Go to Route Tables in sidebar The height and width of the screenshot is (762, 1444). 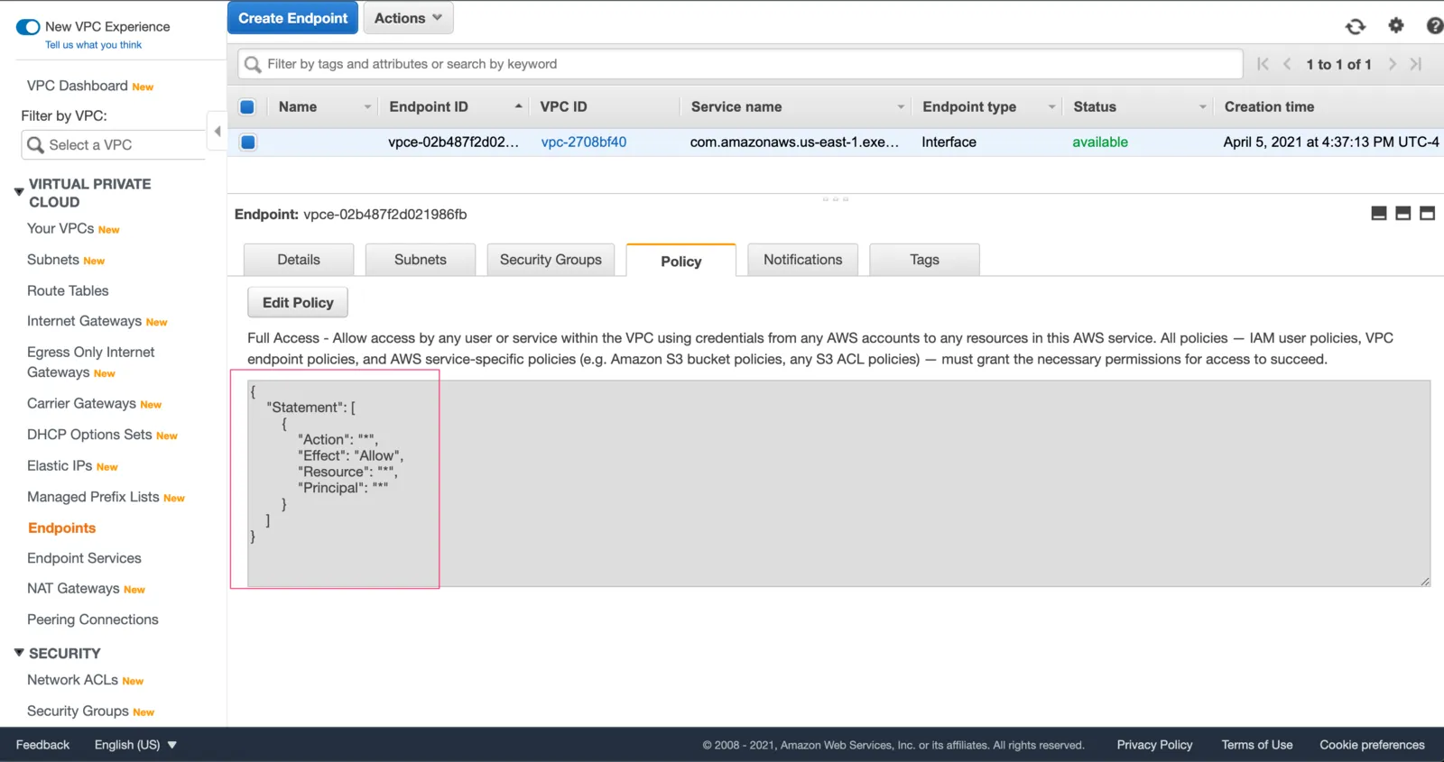[x=68, y=290]
